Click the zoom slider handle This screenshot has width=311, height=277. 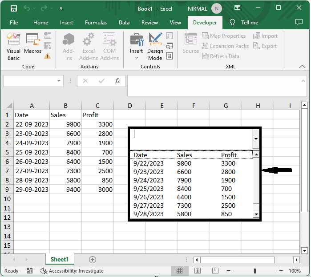[x=255, y=271]
